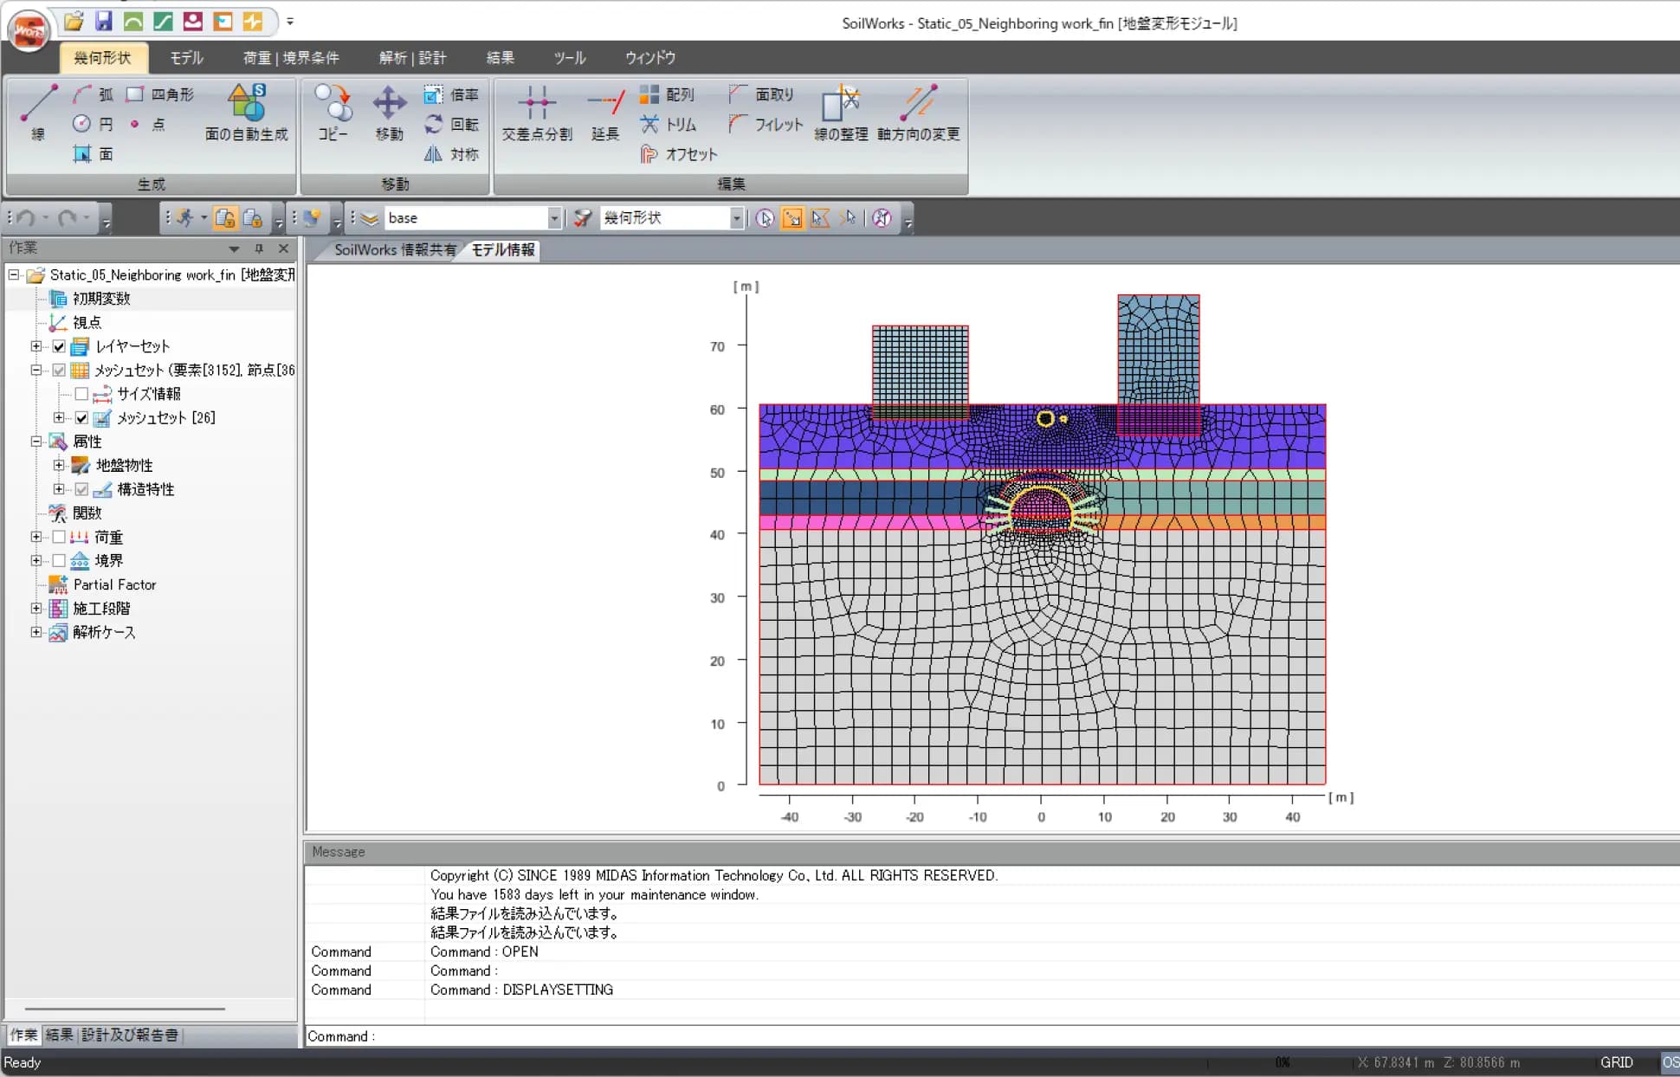Image resolution: width=1680 pixels, height=1077 pixels.
Task: Switch to SoilWorks 情報共有 tab
Action: pyautogui.click(x=395, y=250)
